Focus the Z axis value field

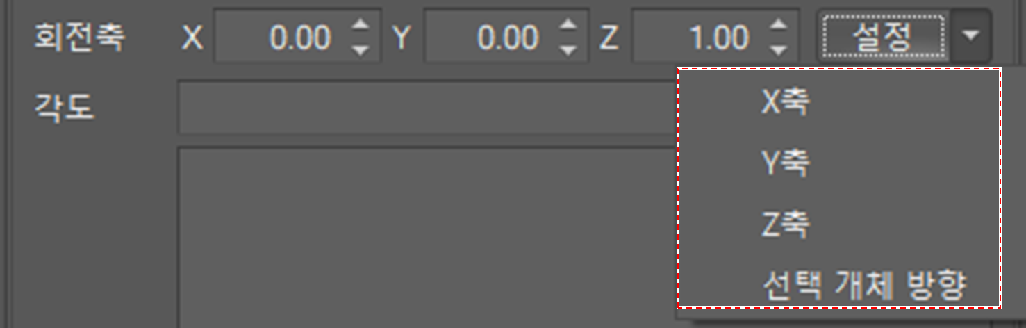[x=700, y=38]
